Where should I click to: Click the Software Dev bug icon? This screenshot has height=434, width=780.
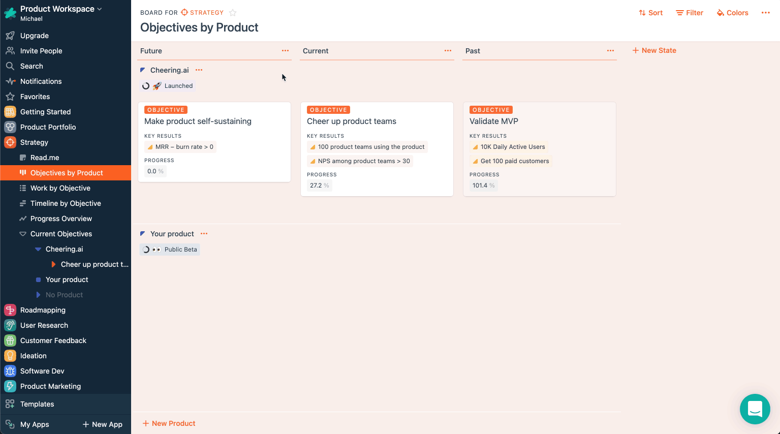(x=10, y=371)
